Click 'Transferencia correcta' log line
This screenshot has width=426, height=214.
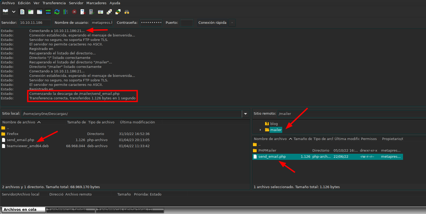coord(82,98)
